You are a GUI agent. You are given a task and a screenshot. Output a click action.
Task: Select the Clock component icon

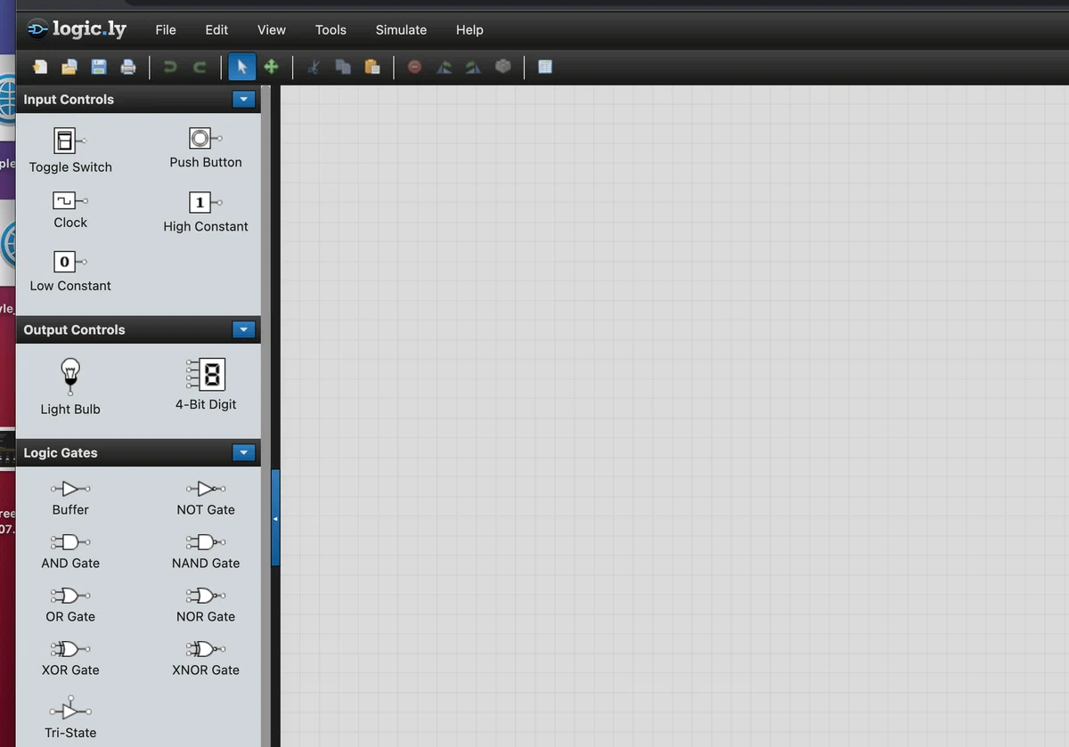click(x=69, y=201)
